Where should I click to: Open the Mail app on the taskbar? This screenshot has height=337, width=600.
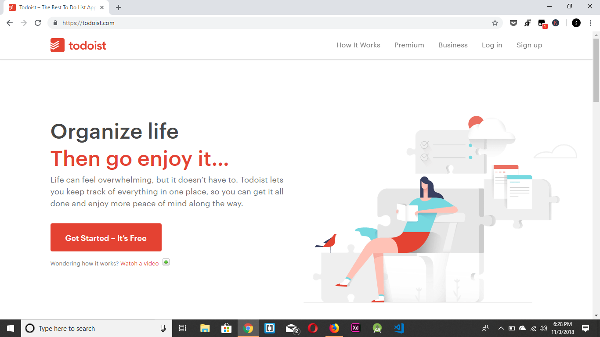click(292, 328)
